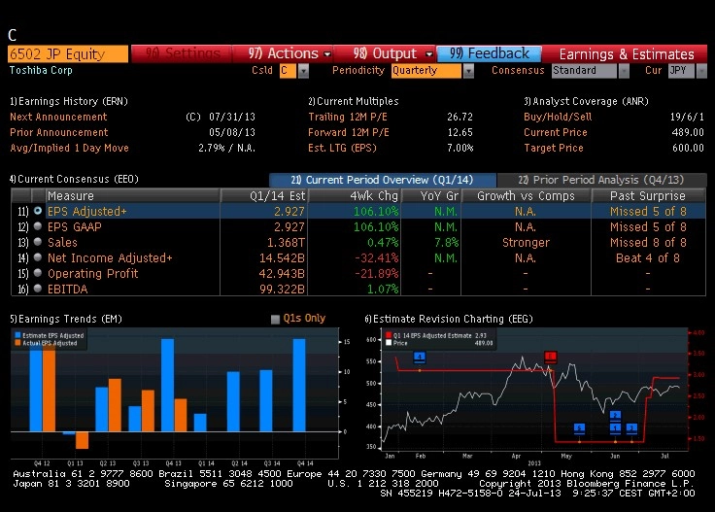Click the Prior Announcement date 05/08/13
This screenshot has width=715, height=512.
(232, 132)
